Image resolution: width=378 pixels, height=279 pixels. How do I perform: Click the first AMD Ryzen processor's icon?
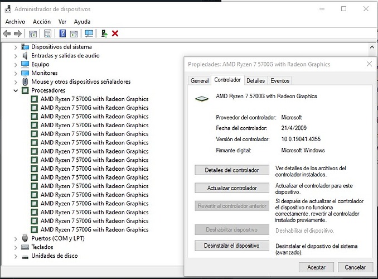click(x=35, y=99)
